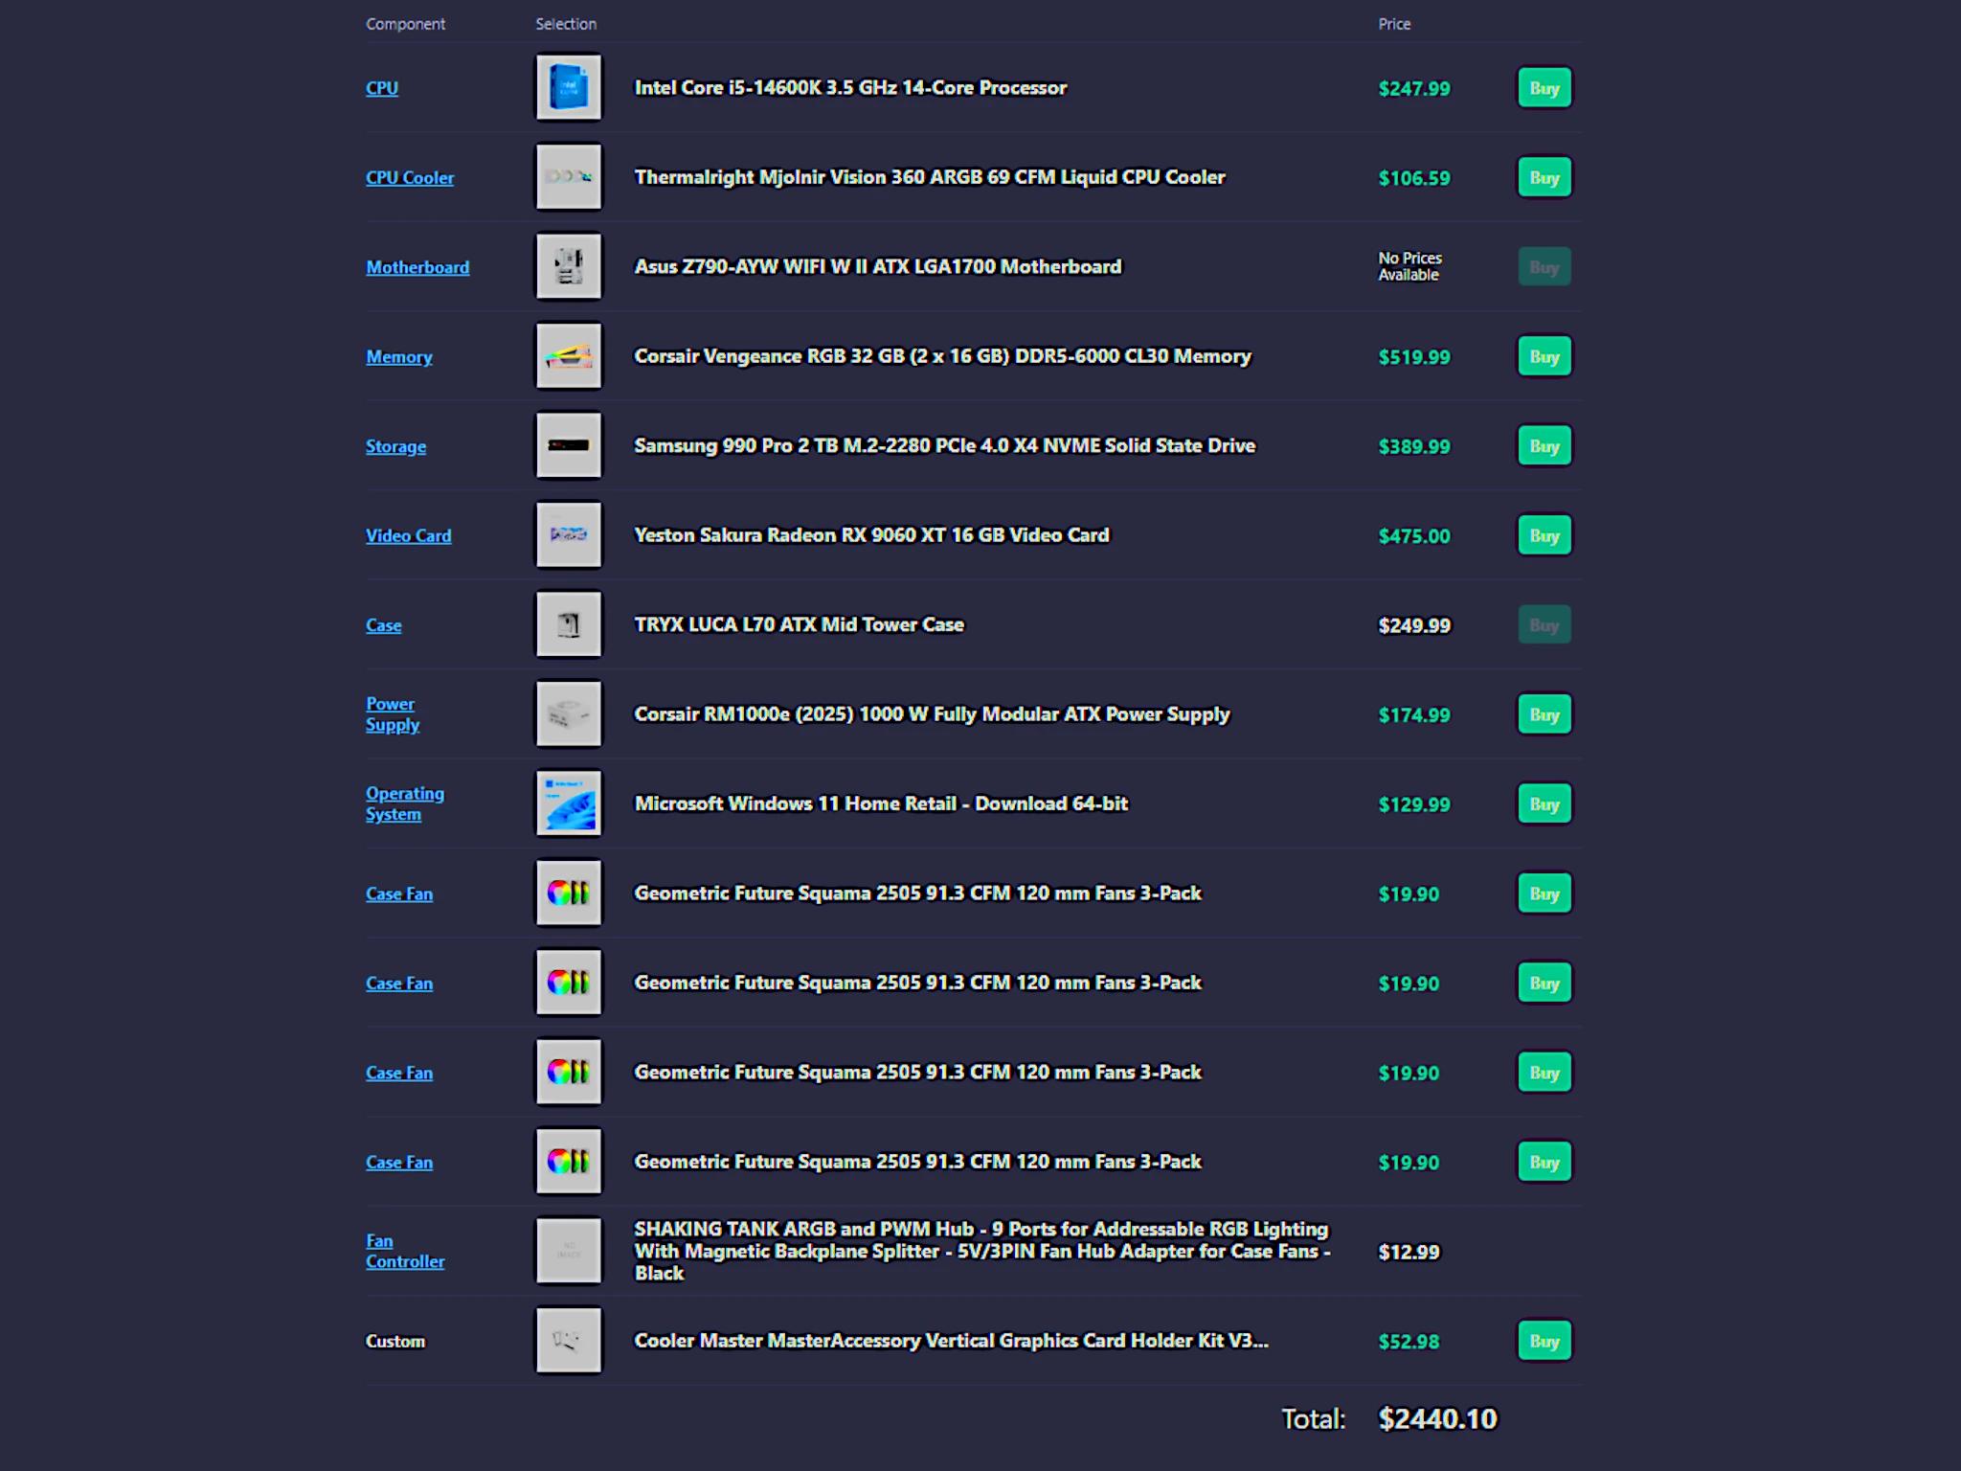Buy the Corsair Vengeance RGB memory
The width and height of the screenshot is (1961, 1471).
click(1544, 356)
